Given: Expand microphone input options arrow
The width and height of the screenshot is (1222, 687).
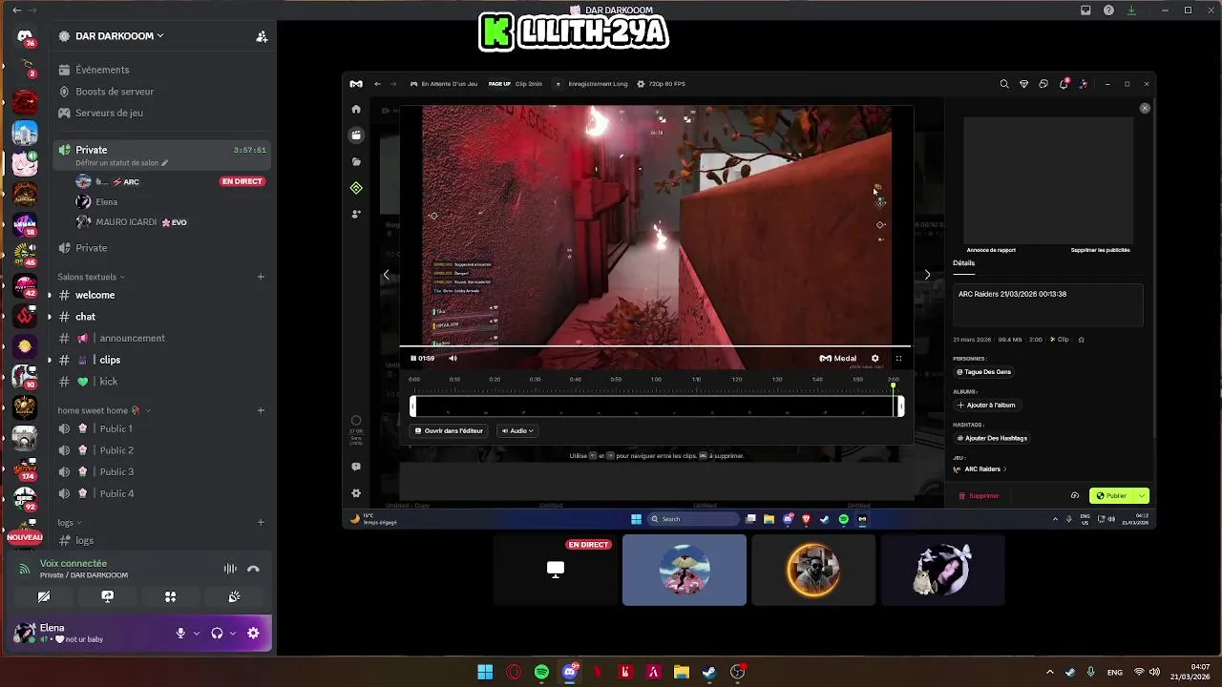Looking at the screenshot, I should [197, 633].
